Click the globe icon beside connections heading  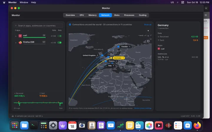(70, 25)
